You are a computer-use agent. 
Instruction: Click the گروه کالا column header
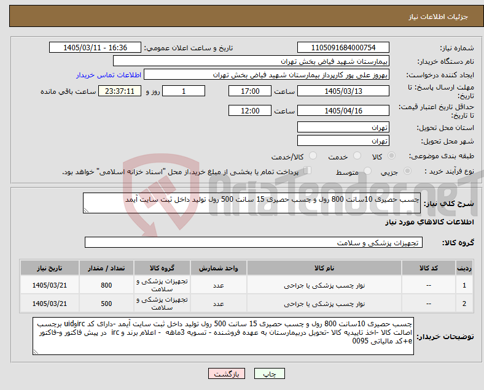162,268
